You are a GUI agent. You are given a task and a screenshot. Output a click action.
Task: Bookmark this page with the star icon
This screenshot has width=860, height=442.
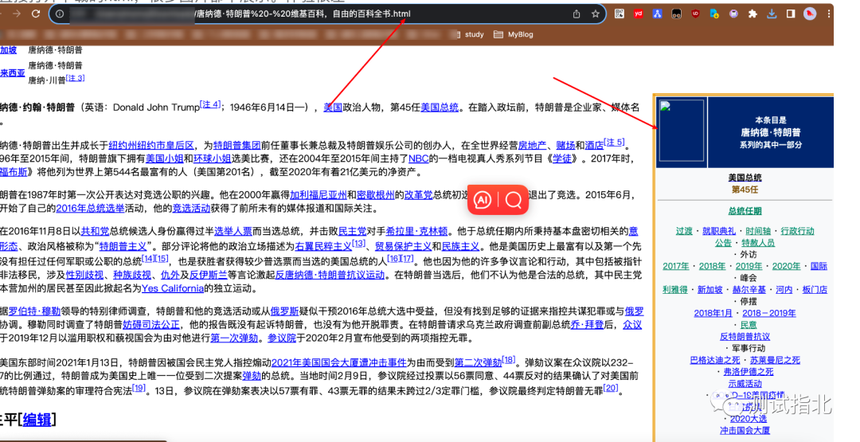595,14
